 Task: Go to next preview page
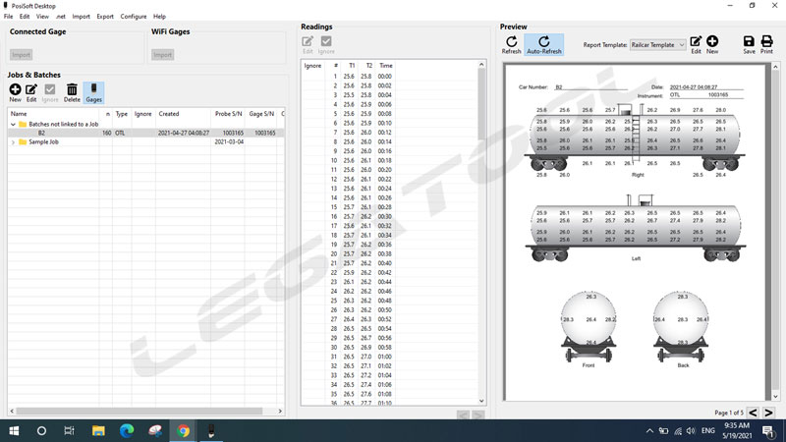click(769, 413)
